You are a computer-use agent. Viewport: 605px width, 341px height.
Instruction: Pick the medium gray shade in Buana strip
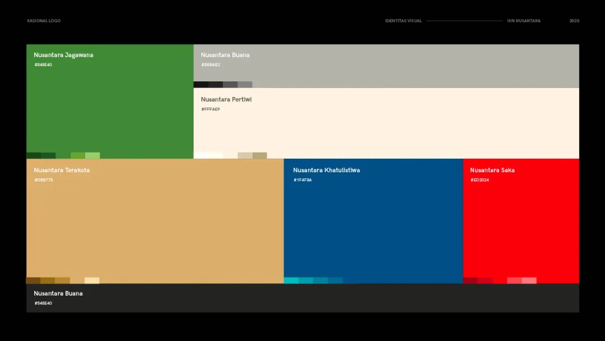pos(245,85)
